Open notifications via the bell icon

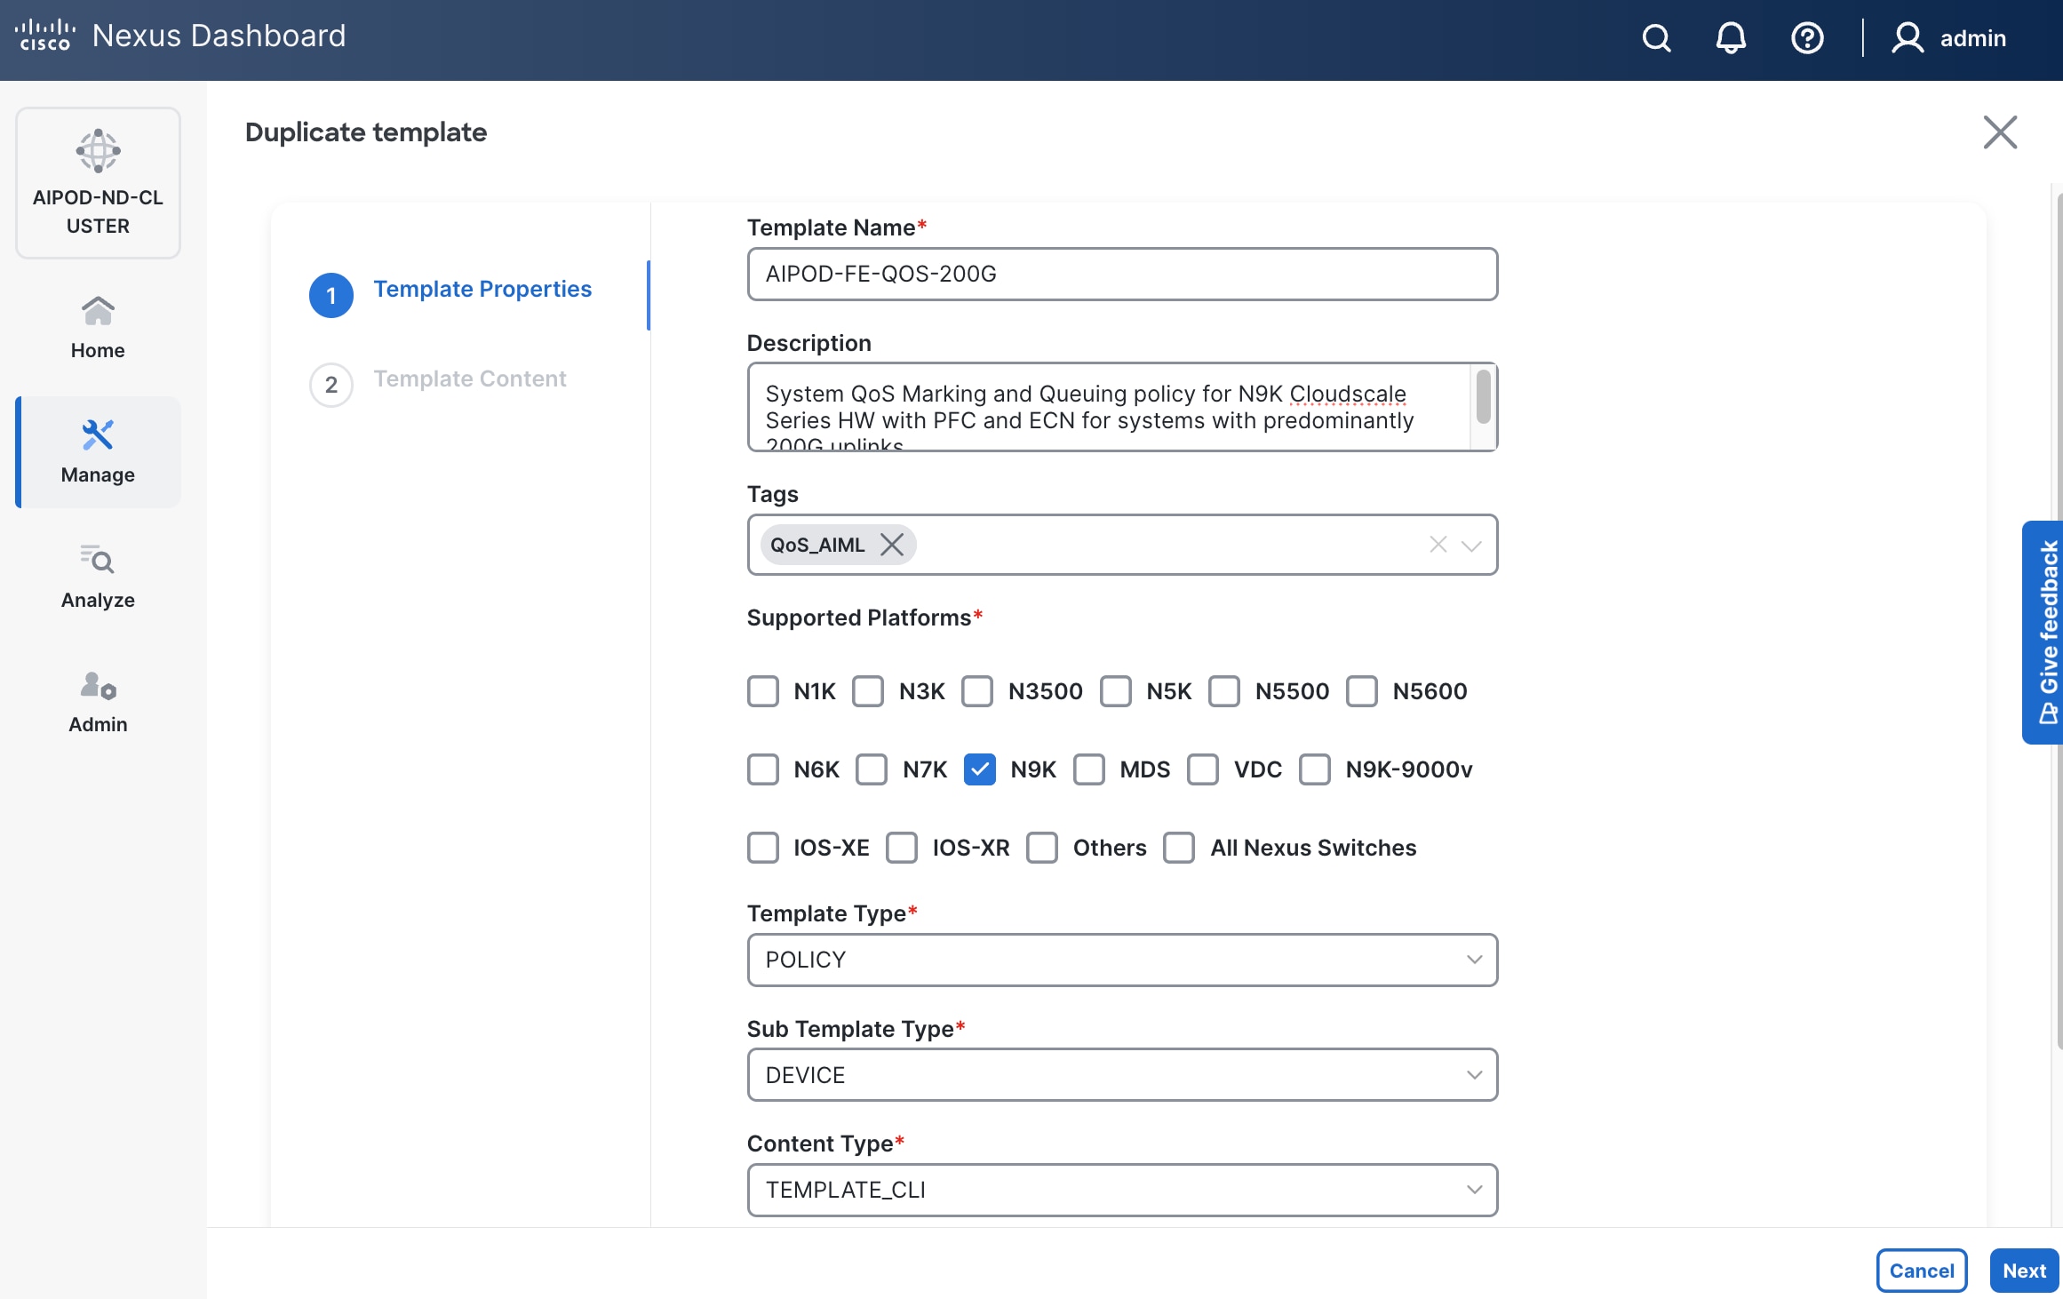point(1731,38)
